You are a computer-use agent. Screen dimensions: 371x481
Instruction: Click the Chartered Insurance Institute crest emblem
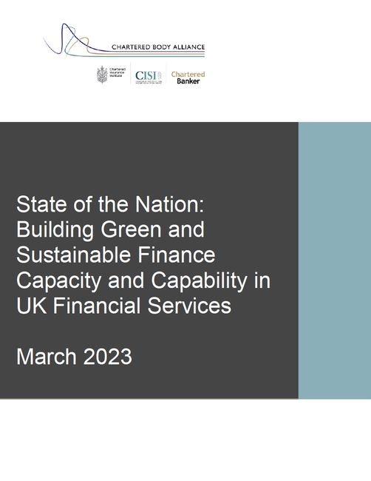pos(102,74)
